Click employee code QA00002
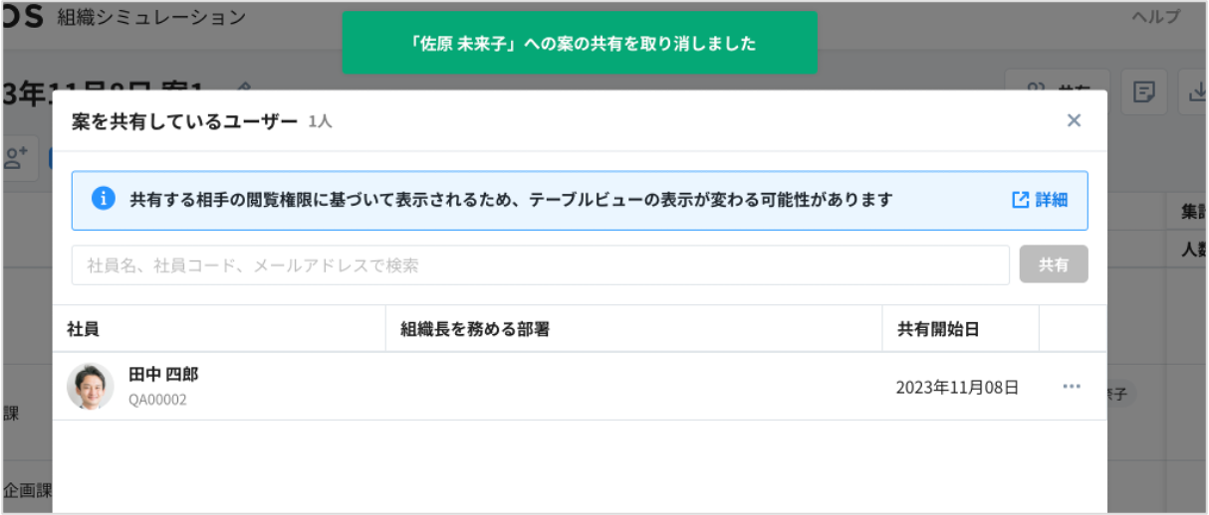This screenshot has height=515, width=1209. [157, 400]
